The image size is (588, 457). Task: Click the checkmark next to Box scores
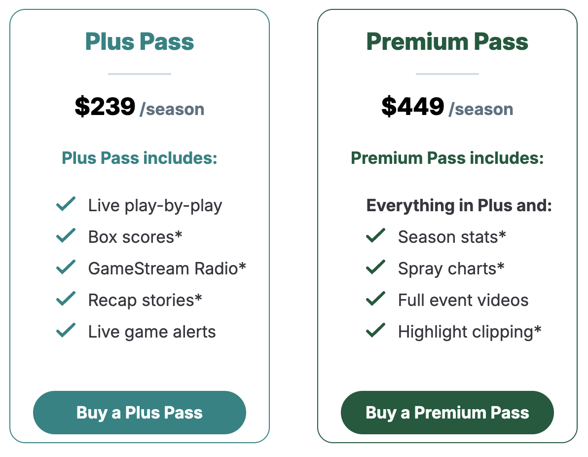coord(66,236)
